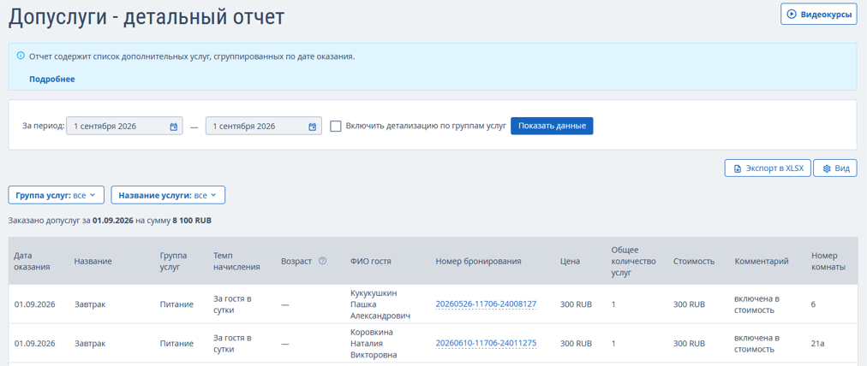Expand the Название услуги filter dropdown
The height and width of the screenshot is (366, 867).
pyautogui.click(x=168, y=195)
